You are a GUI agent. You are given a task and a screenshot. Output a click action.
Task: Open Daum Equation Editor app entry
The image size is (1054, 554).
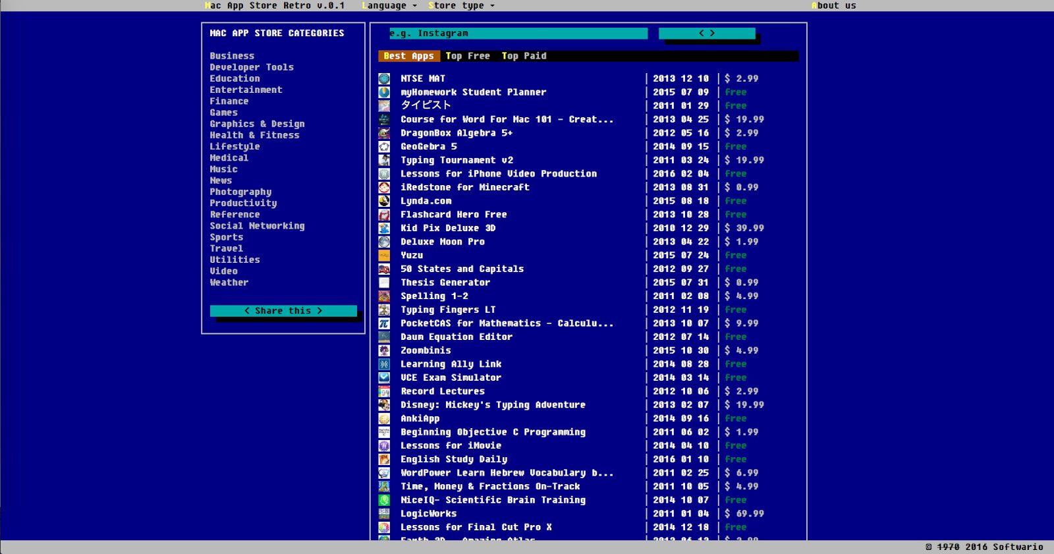(457, 337)
